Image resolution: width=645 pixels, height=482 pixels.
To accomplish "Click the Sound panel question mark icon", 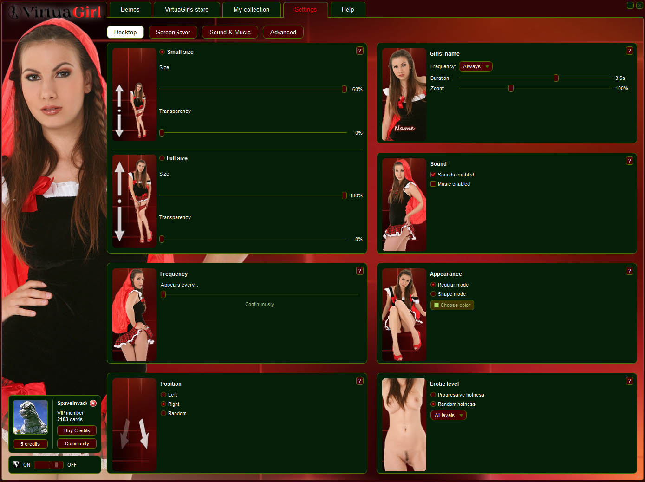I will (629, 161).
